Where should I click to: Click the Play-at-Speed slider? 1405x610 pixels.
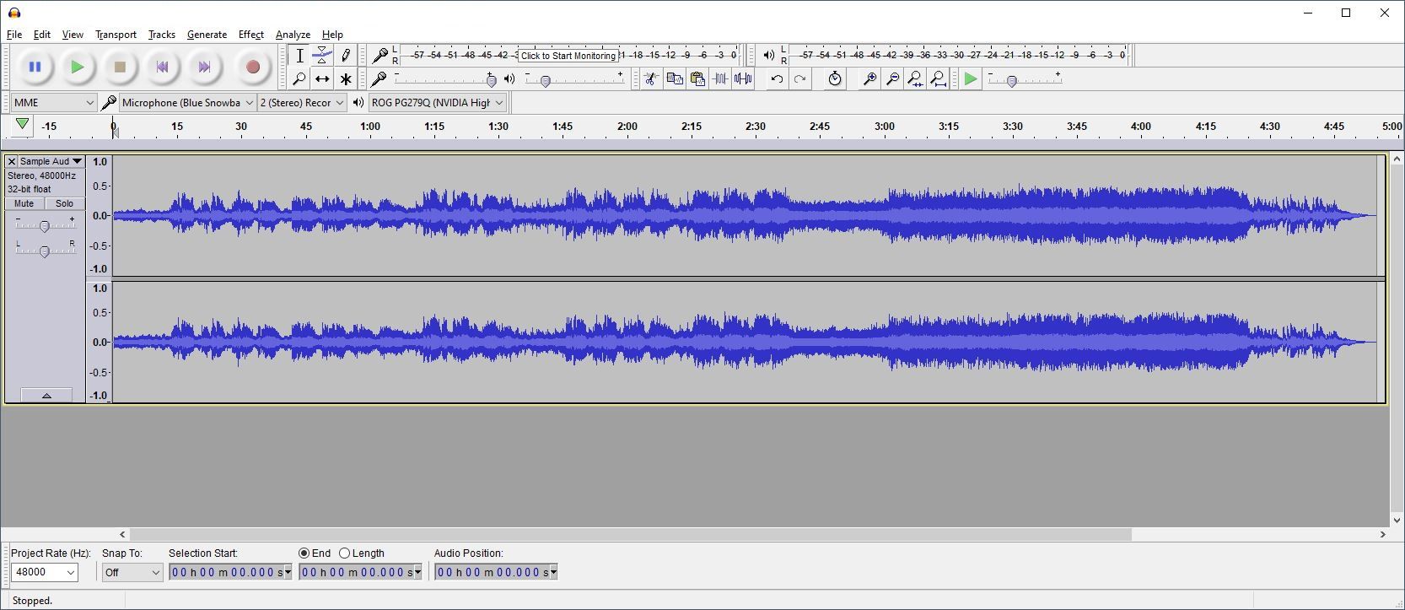pyautogui.click(x=1025, y=79)
